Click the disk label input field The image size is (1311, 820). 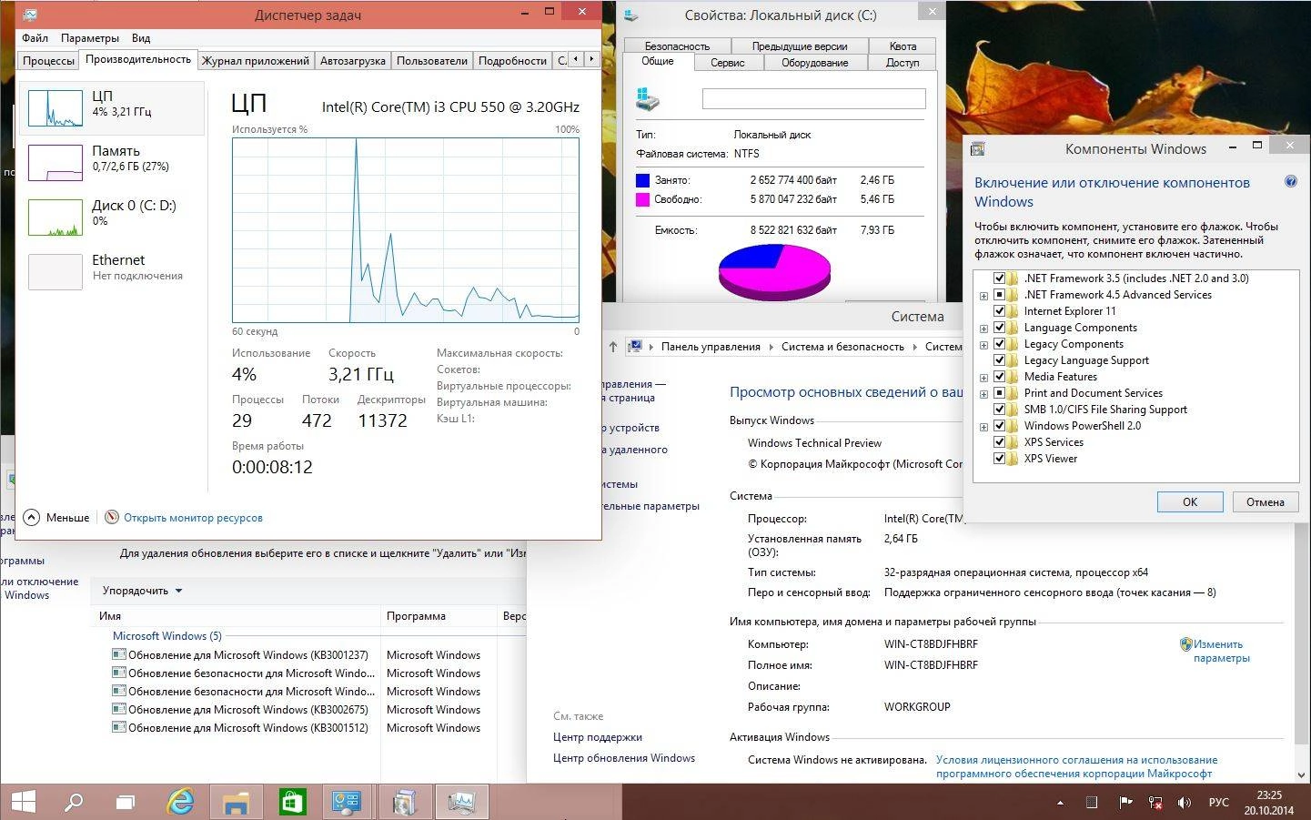point(814,98)
